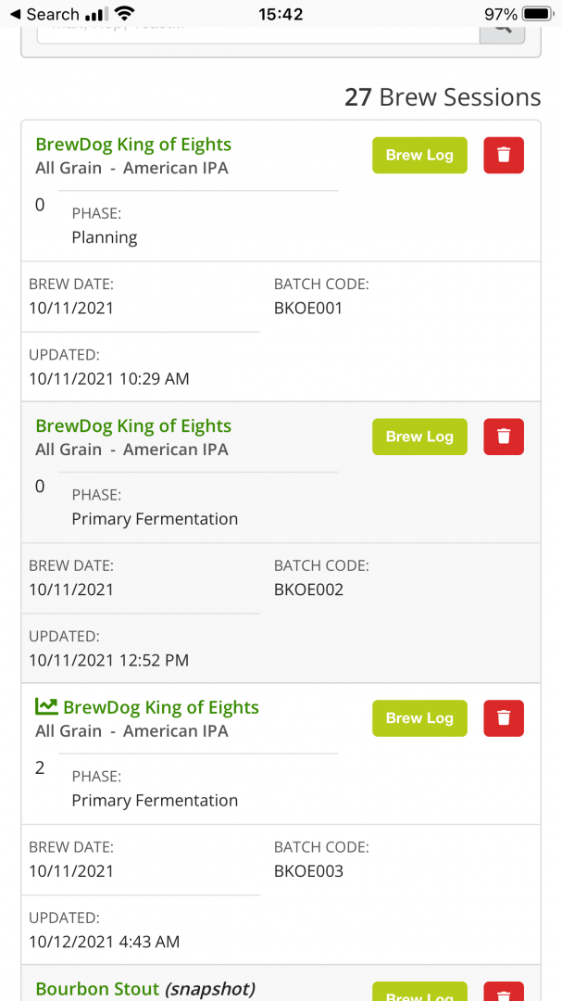562x1001 pixels.
Task: Tap the Wi-Fi icon in status bar
Action: 125,14
